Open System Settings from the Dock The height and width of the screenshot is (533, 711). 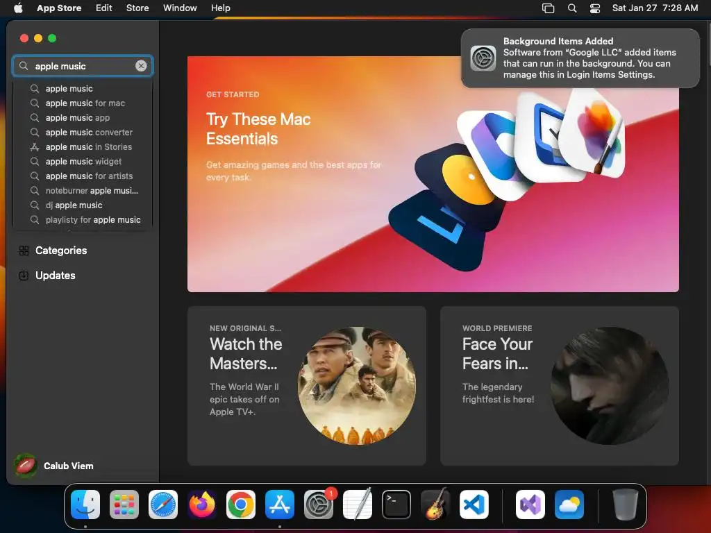pyautogui.click(x=319, y=505)
